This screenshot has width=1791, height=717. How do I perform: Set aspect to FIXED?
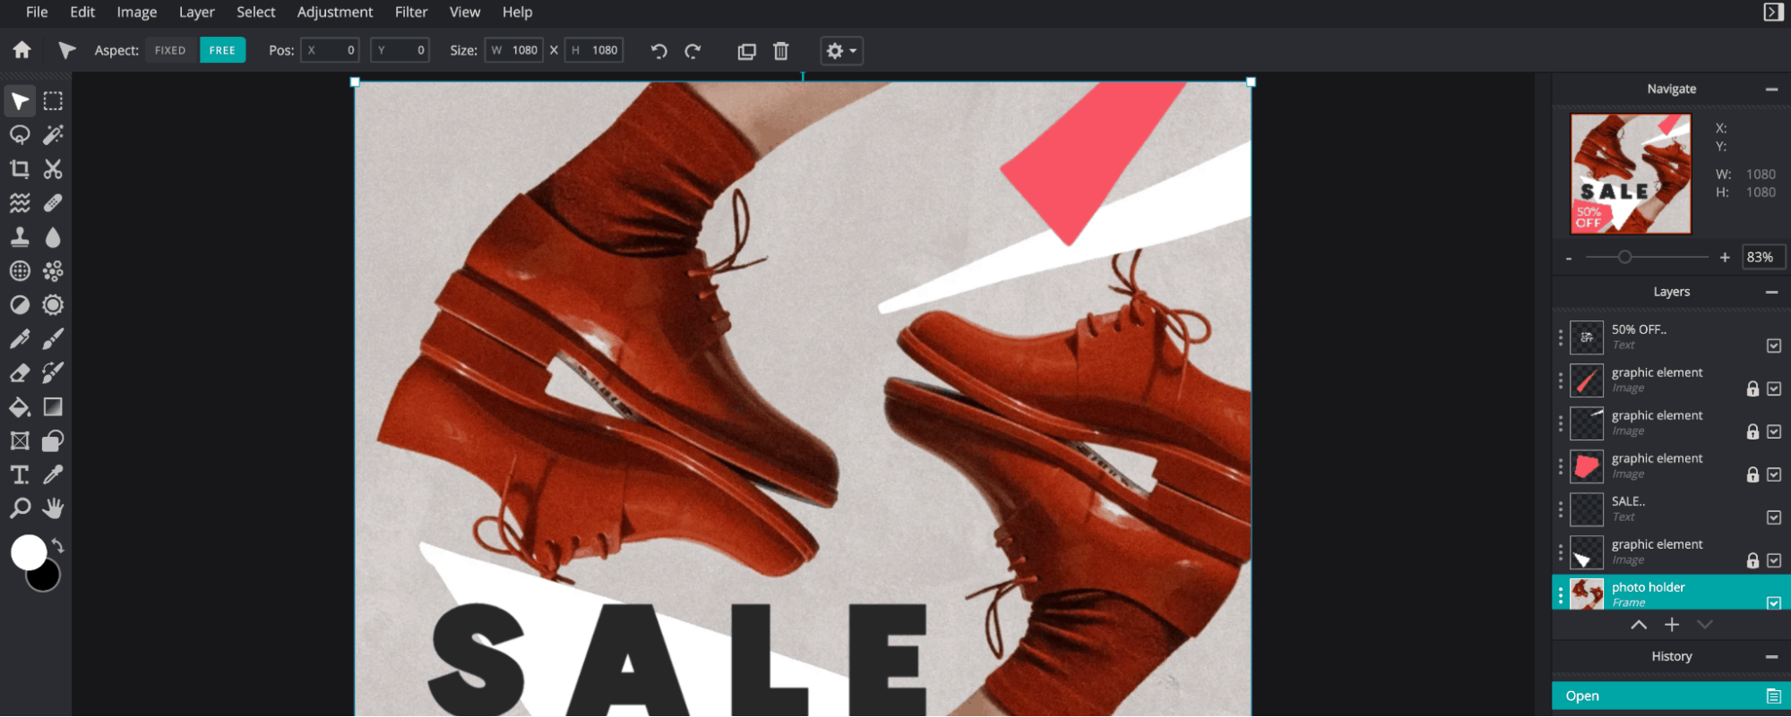coord(170,50)
